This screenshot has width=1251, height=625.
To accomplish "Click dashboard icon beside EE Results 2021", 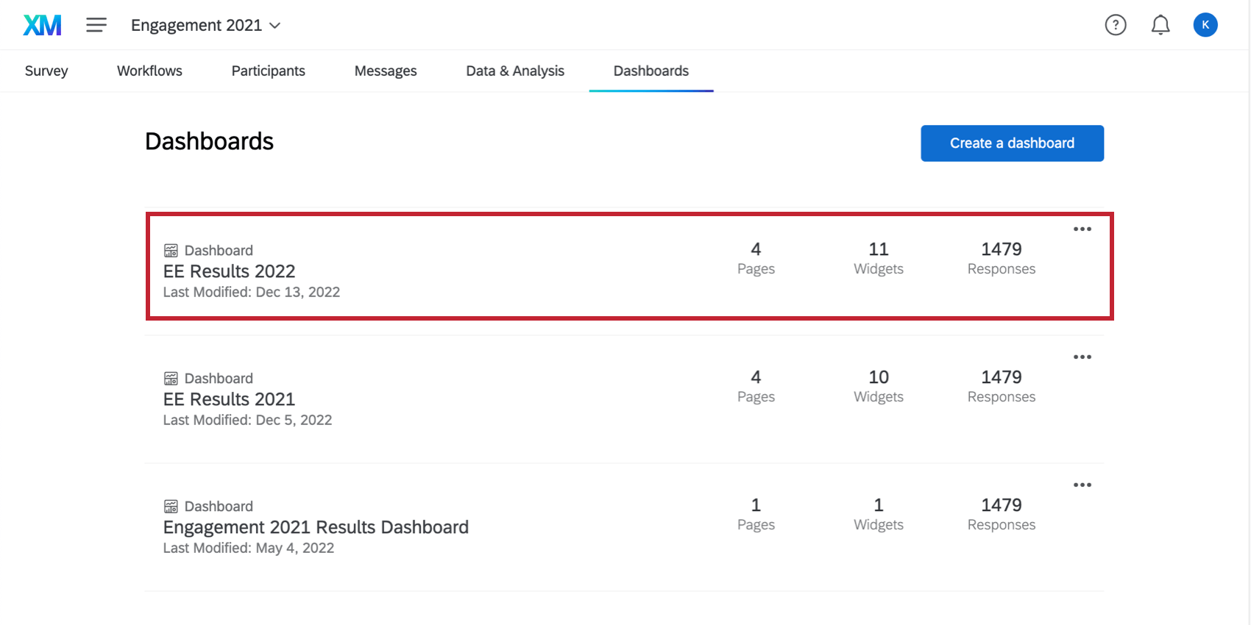I will [x=171, y=379].
